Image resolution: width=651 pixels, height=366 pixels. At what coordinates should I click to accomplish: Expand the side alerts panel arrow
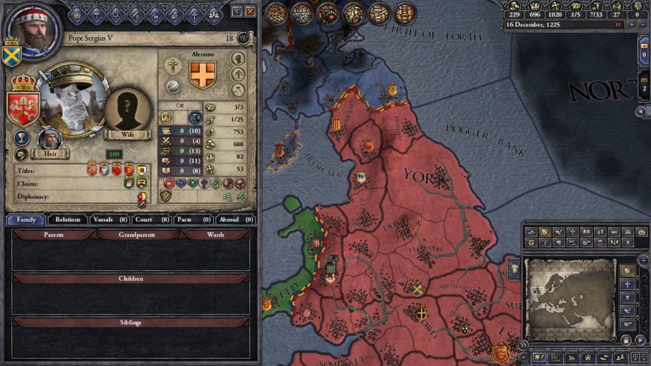point(640,111)
